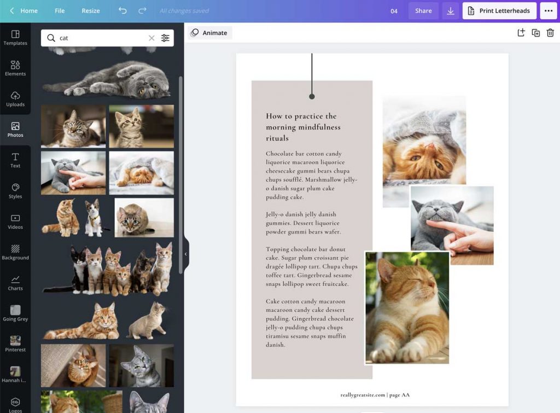Open the Templates panel
The width and height of the screenshot is (560, 413).
coord(15,38)
